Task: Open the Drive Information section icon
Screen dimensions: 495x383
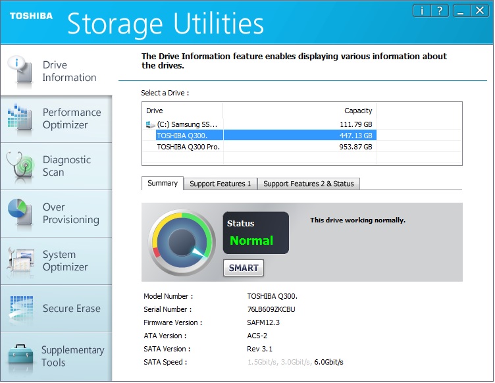Action: [21, 72]
